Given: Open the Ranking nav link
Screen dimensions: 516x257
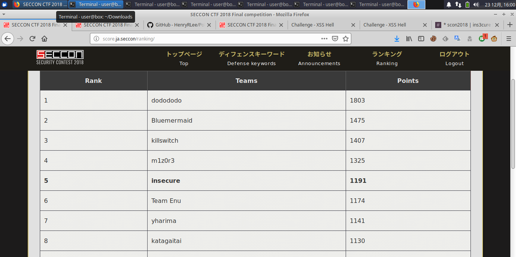Looking at the screenshot, I should pos(387,58).
